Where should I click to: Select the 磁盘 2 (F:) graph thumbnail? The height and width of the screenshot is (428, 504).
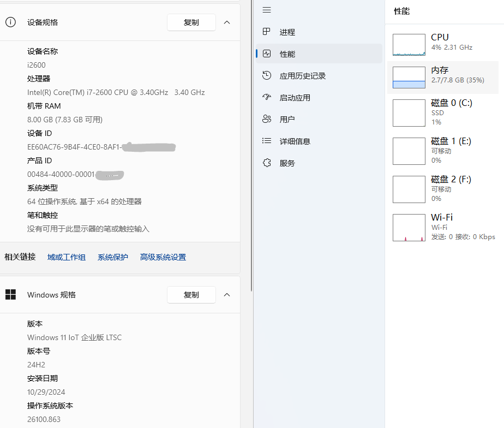tap(409, 189)
